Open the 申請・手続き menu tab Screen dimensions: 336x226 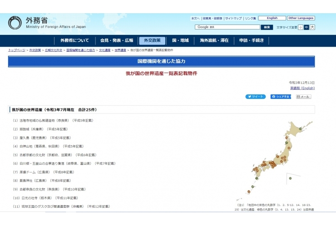pos(252,40)
